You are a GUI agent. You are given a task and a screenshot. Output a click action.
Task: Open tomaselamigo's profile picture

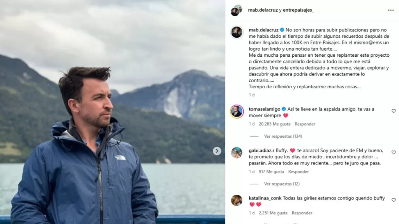(x=237, y=112)
